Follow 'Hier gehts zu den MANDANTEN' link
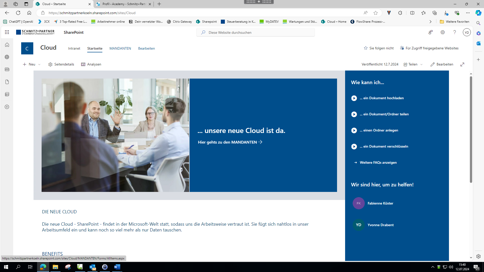484x272 pixels. coord(230,142)
